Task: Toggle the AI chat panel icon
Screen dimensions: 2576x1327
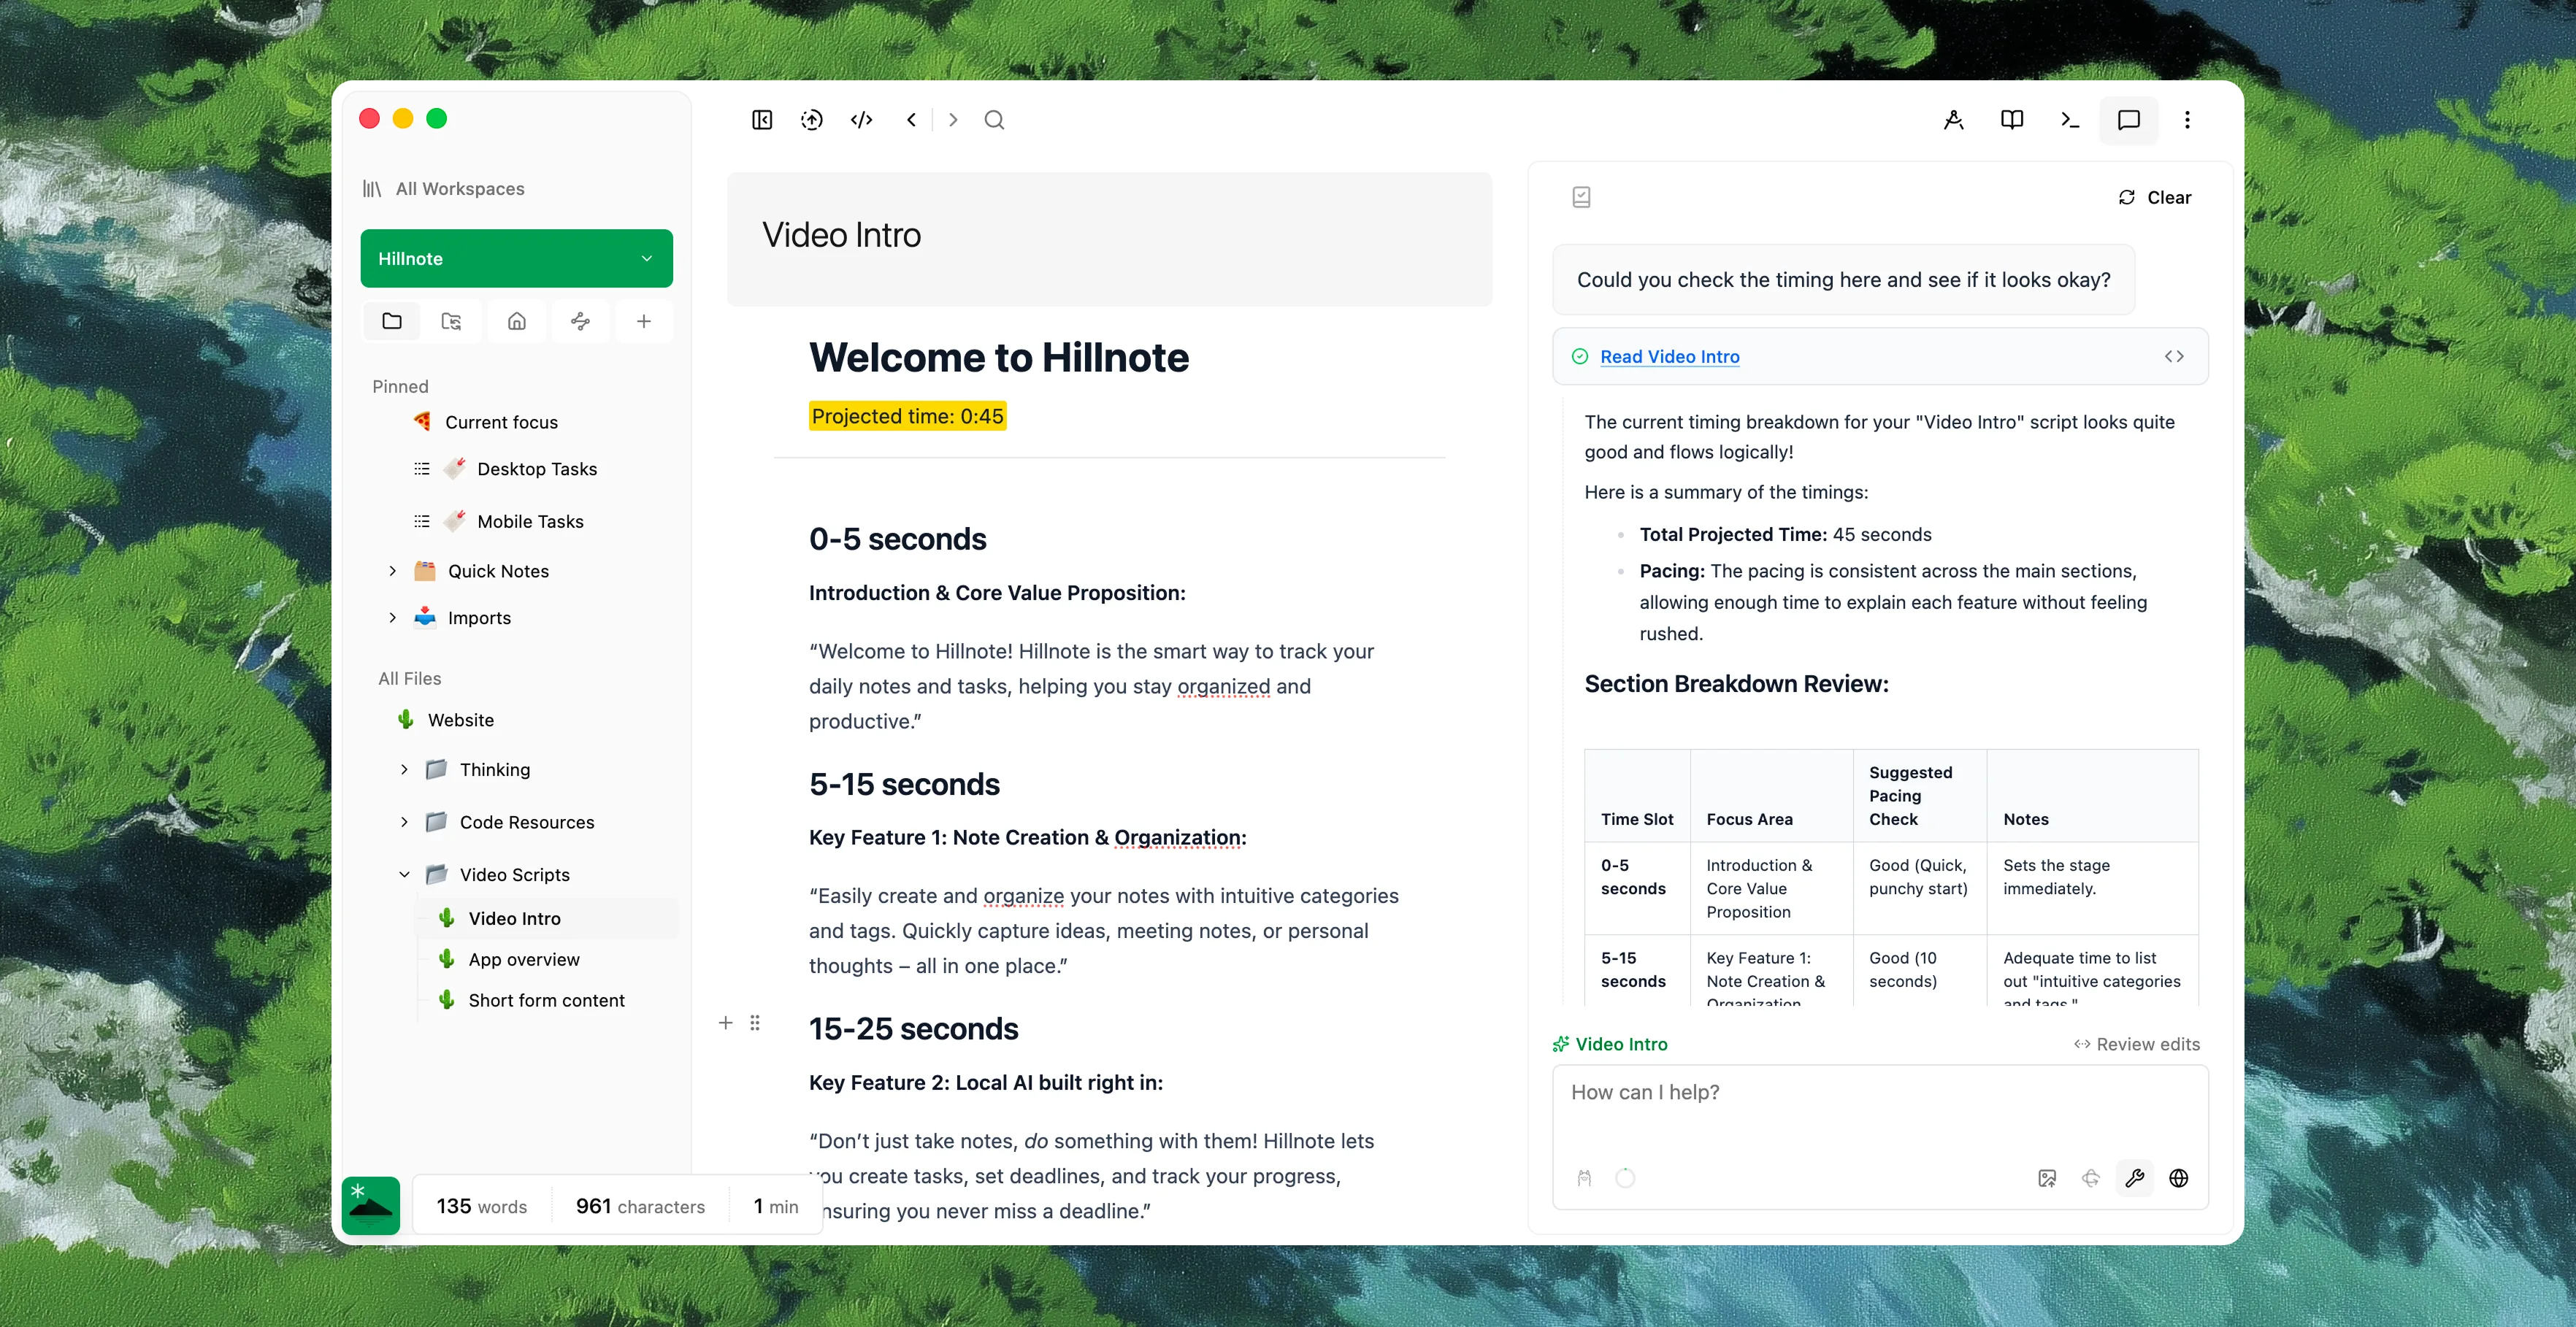Action: (2129, 120)
